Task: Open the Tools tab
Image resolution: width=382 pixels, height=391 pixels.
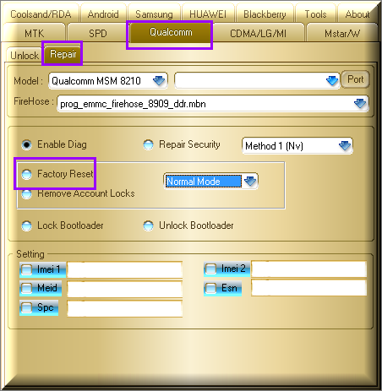Action: [315, 14]
